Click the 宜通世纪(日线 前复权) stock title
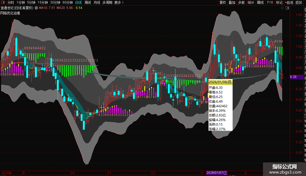The image size is (306, 176). point(17,8)
